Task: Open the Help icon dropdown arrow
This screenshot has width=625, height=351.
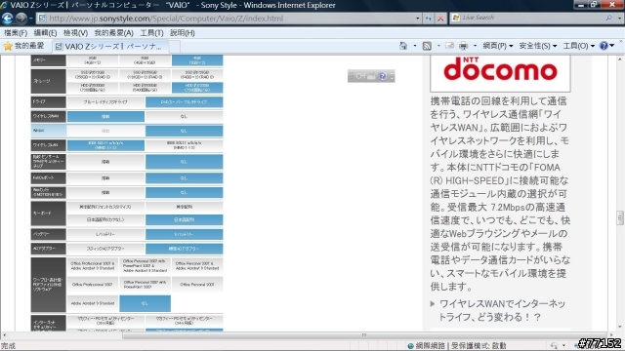Action: 612,46
